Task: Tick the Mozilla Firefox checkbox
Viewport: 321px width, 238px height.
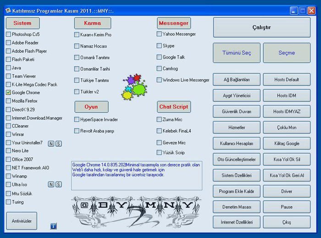Action: [8, 101]
